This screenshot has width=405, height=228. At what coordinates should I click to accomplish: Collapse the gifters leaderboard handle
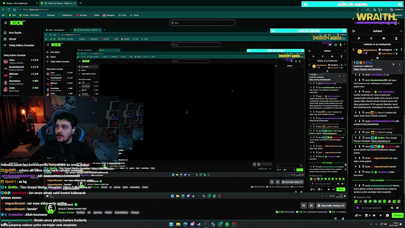click(x=377, y=58)
